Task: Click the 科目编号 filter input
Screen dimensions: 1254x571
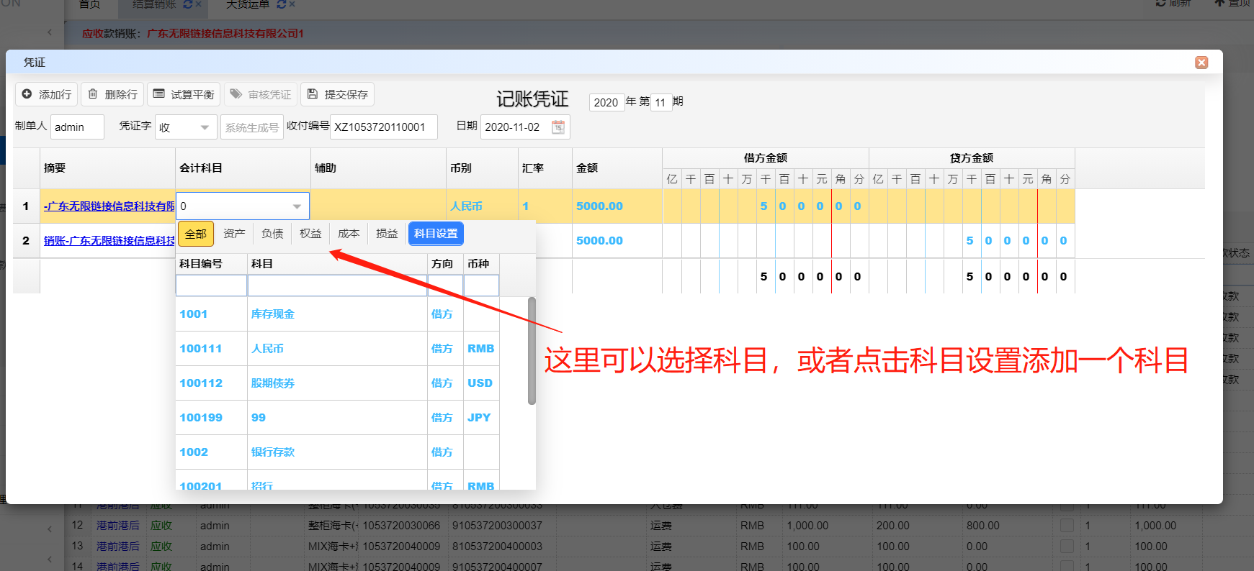Action: [x=212, y=285]
